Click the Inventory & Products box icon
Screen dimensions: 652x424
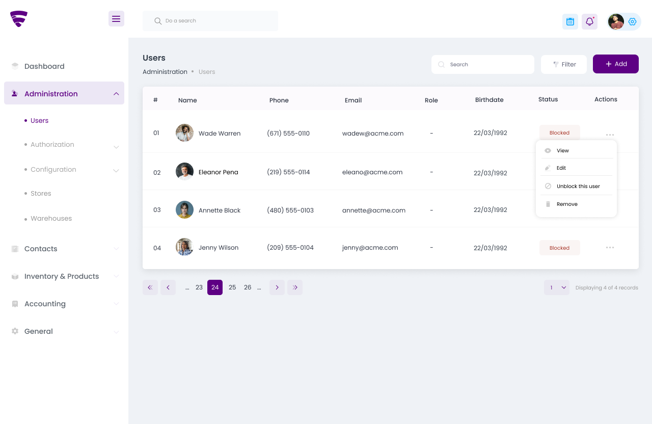point(15,276)
